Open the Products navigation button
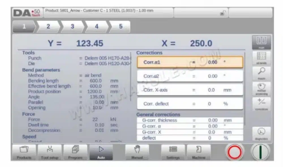 coord(24,152)
